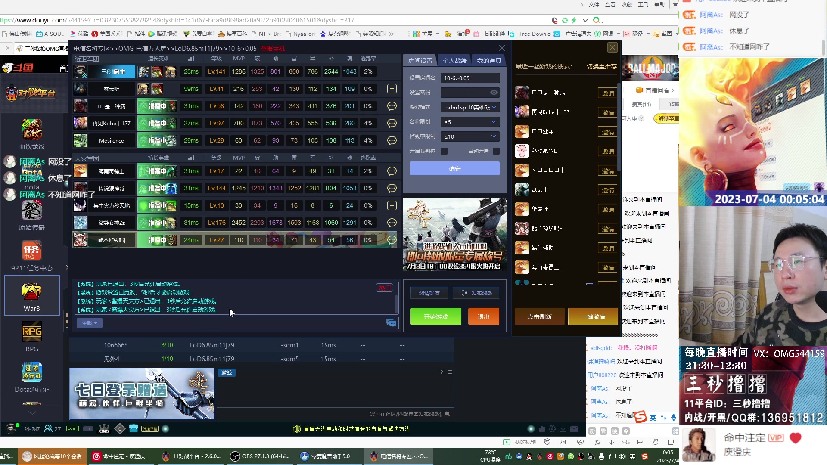Image resolution: width=827 pixels, height=465 pixels.
Task: Switch to OBS 27.1.3 in taskbar
Action: 260,456
